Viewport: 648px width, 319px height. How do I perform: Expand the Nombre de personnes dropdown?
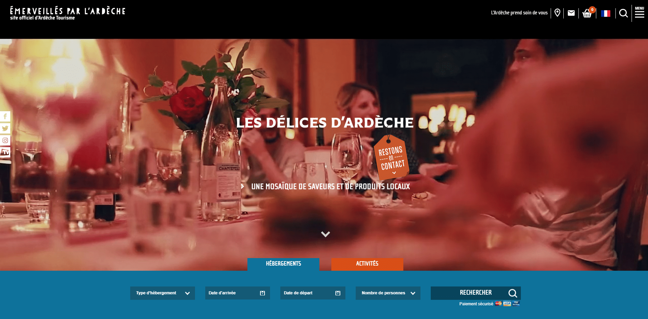tap(388, 293)
